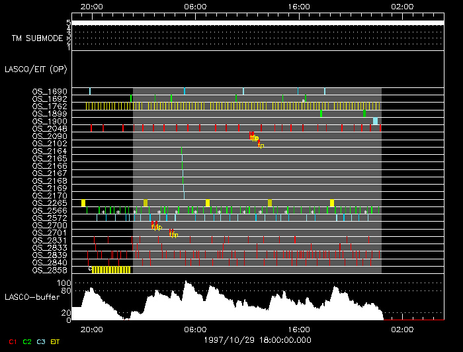Screen dimensions: 463x352
Task: Click the white bar at TM submode 5
Action: click(257, 23)
